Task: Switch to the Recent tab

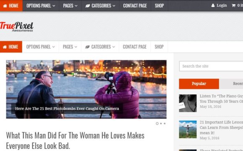Action: point(231,84)
